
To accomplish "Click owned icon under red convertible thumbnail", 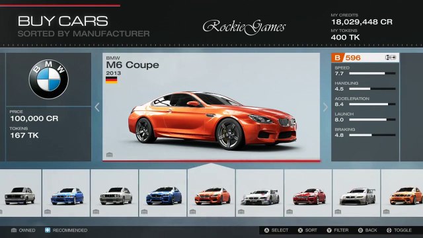I will coord(289,212).
